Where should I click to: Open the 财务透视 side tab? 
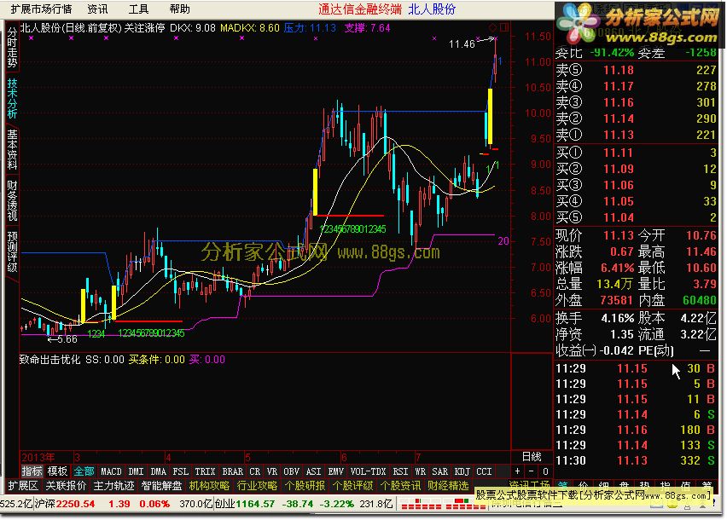coord(12,201)
